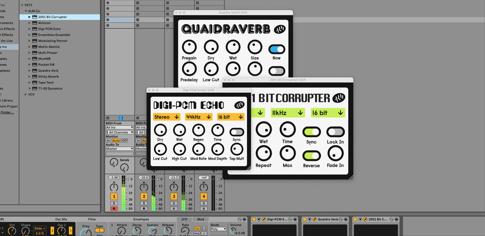Switch to the Mod tab in Drift
This screenshot has width=485, height=236.
point(201,219)
